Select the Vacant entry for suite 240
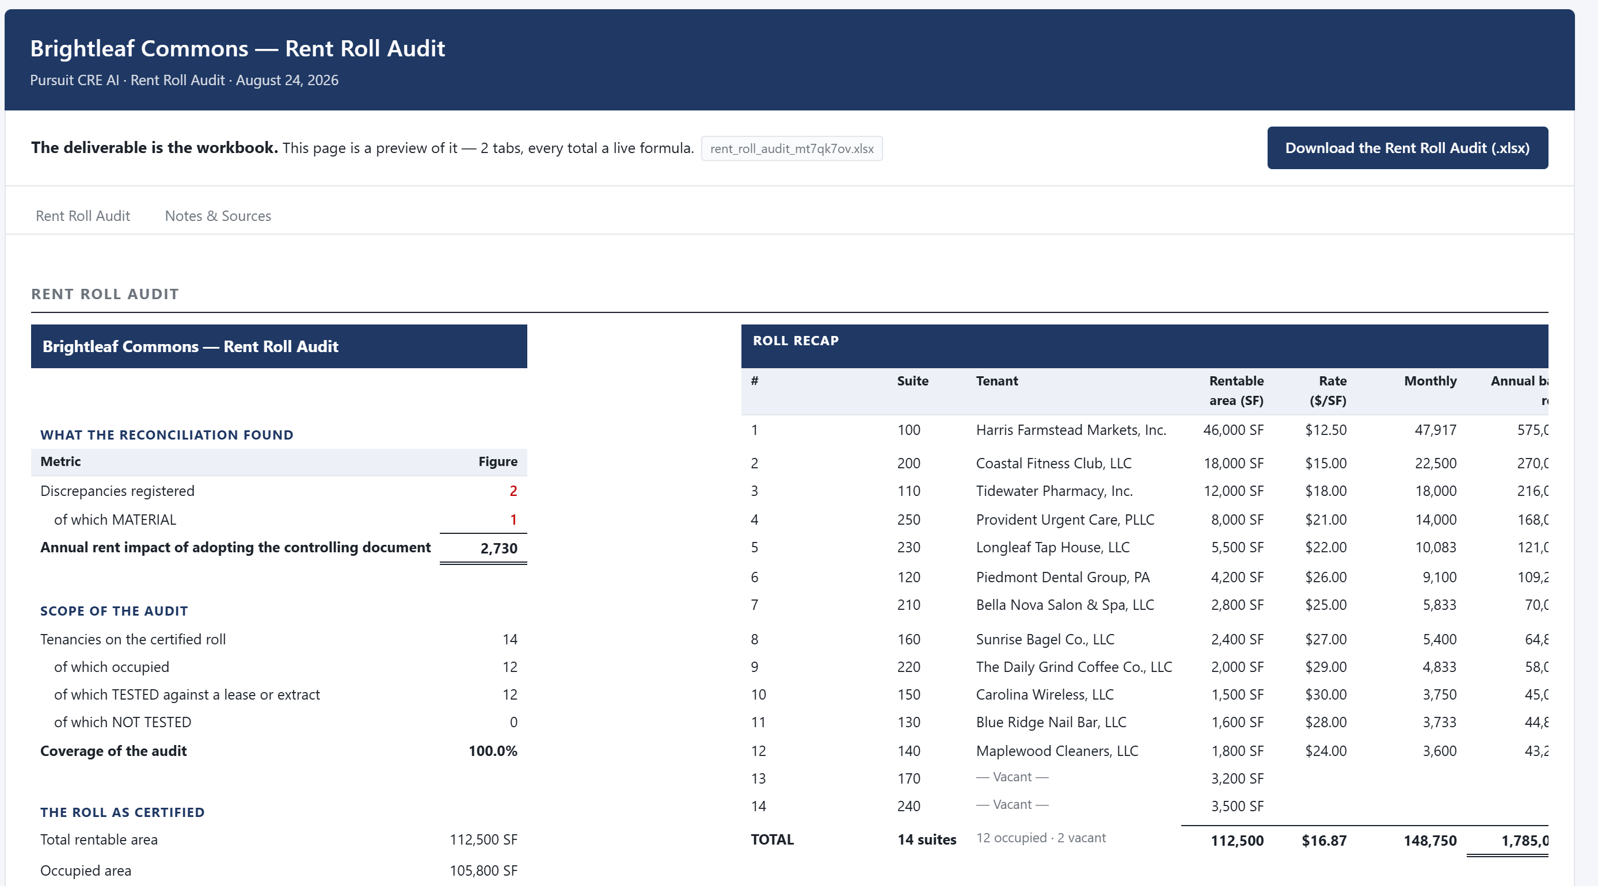The height and width of the screenshot is (886, 1598). click(1012, 805)
